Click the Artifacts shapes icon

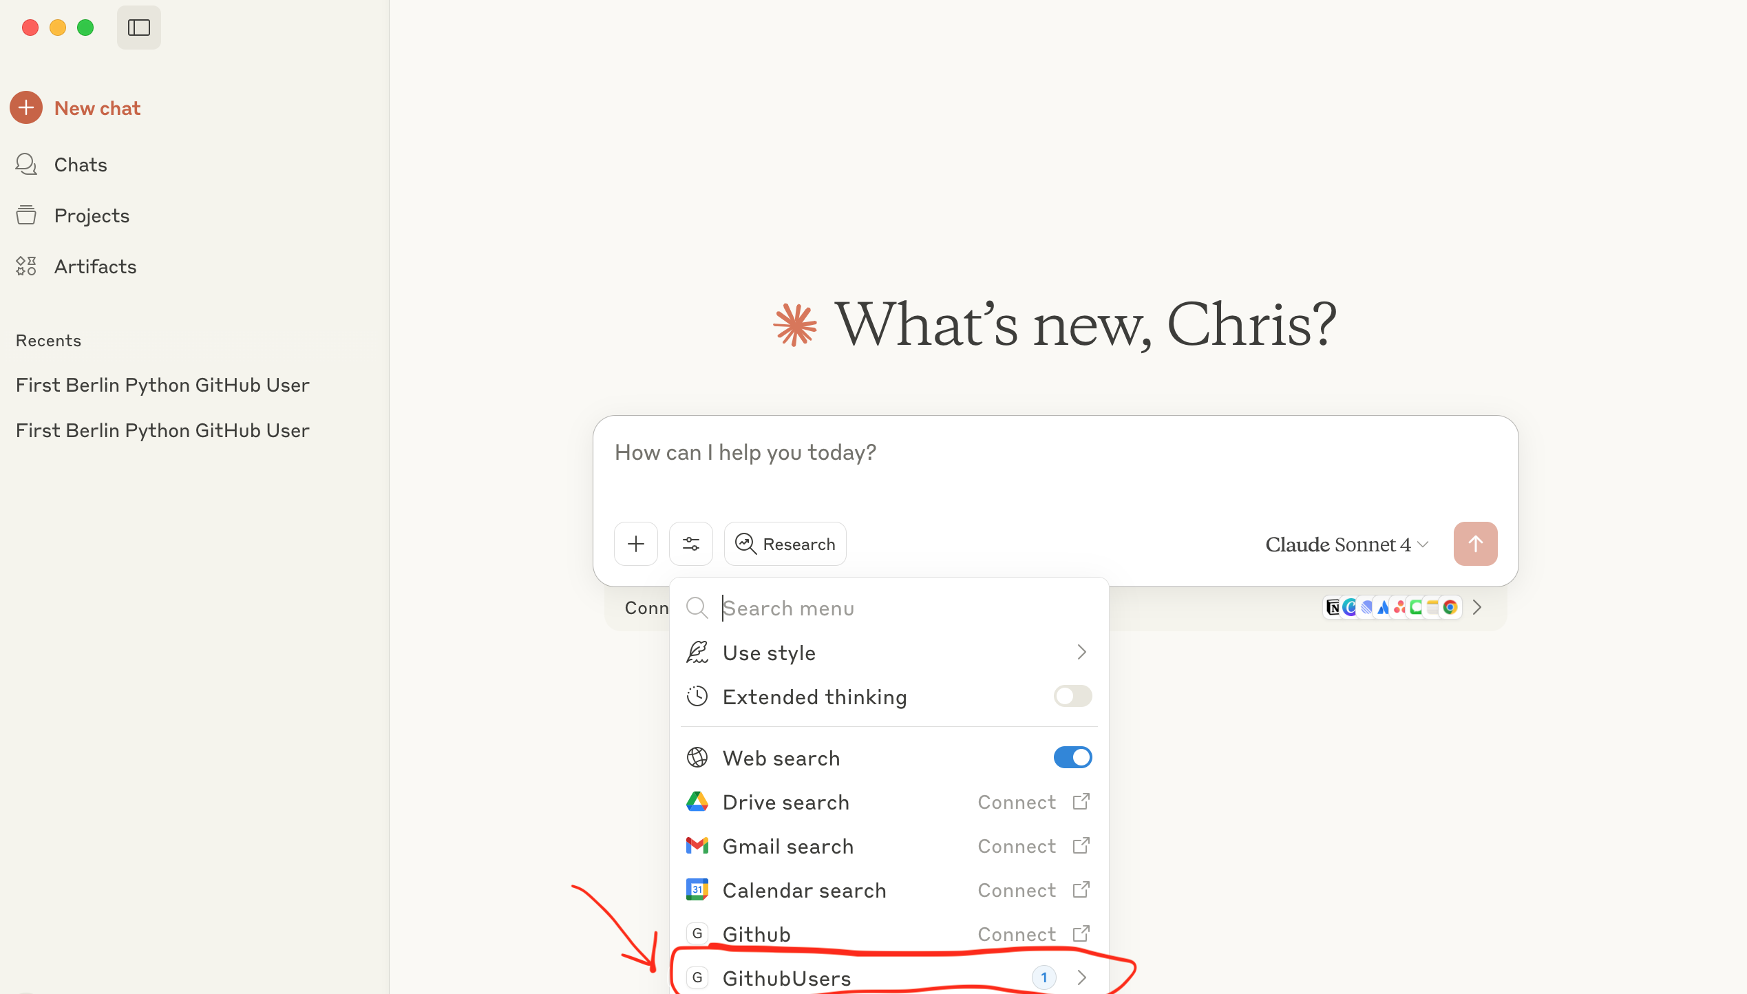point(26,266)
